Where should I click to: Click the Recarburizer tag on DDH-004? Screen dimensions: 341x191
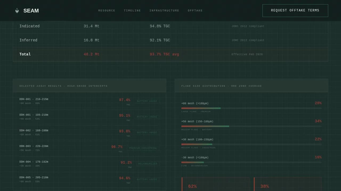point(148,164)
